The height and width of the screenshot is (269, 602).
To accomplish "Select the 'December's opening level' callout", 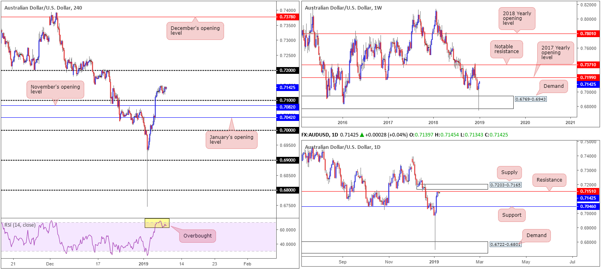I will pos(195,31).
